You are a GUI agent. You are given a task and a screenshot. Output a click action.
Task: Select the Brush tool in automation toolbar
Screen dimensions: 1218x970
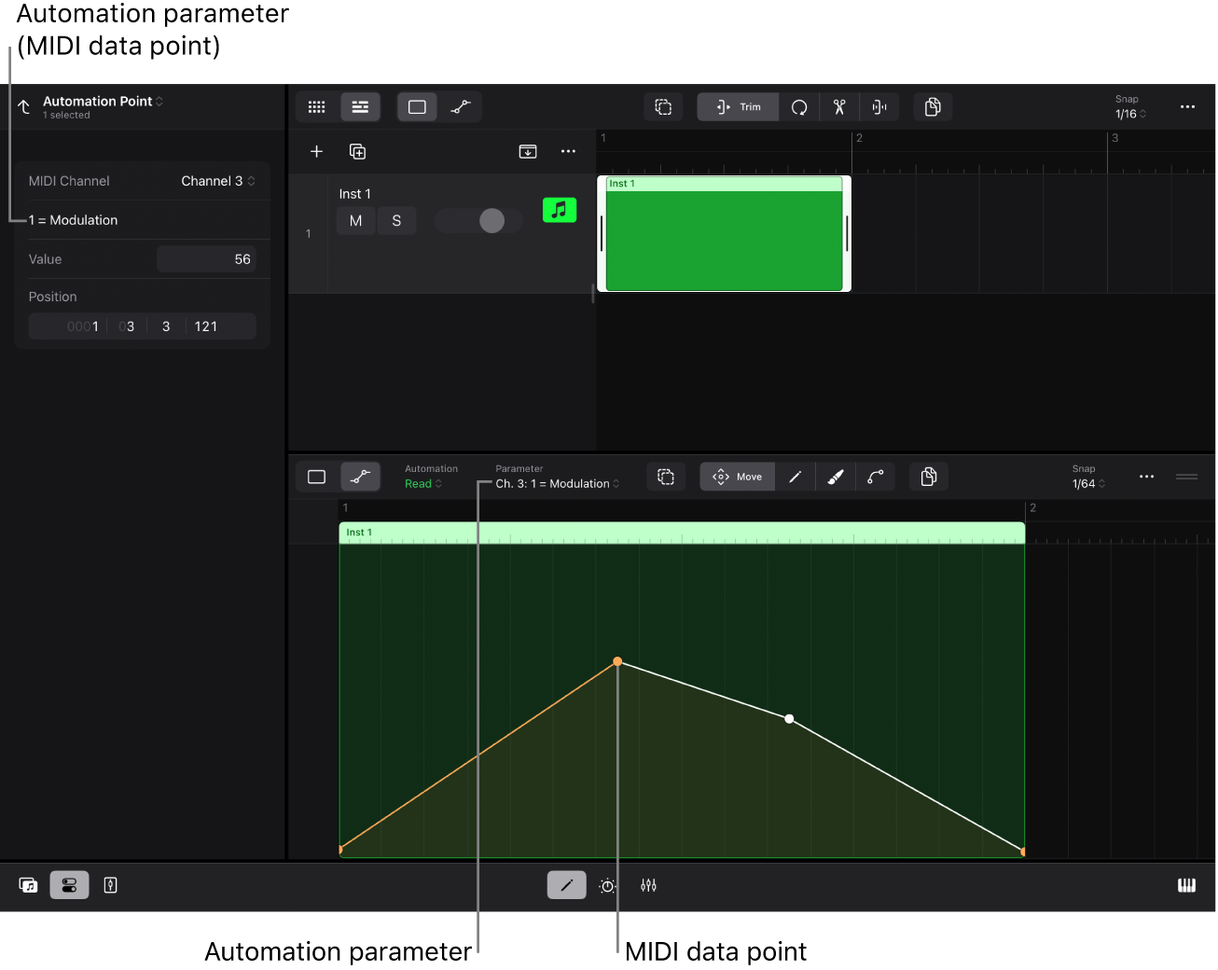(835, 477)
